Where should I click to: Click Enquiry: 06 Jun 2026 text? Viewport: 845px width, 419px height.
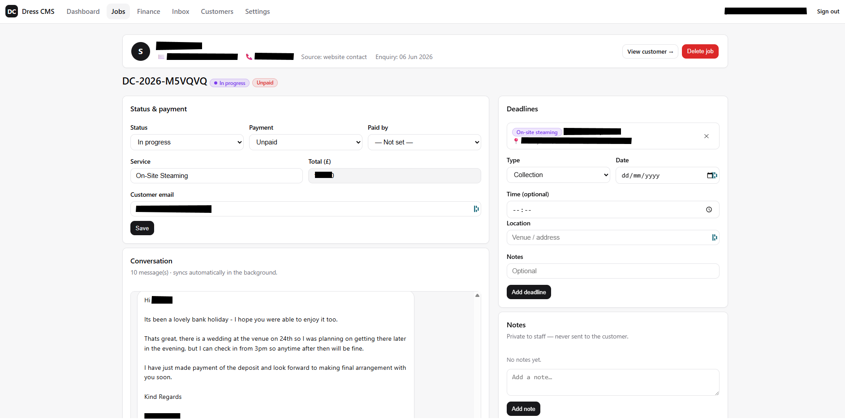404,57
